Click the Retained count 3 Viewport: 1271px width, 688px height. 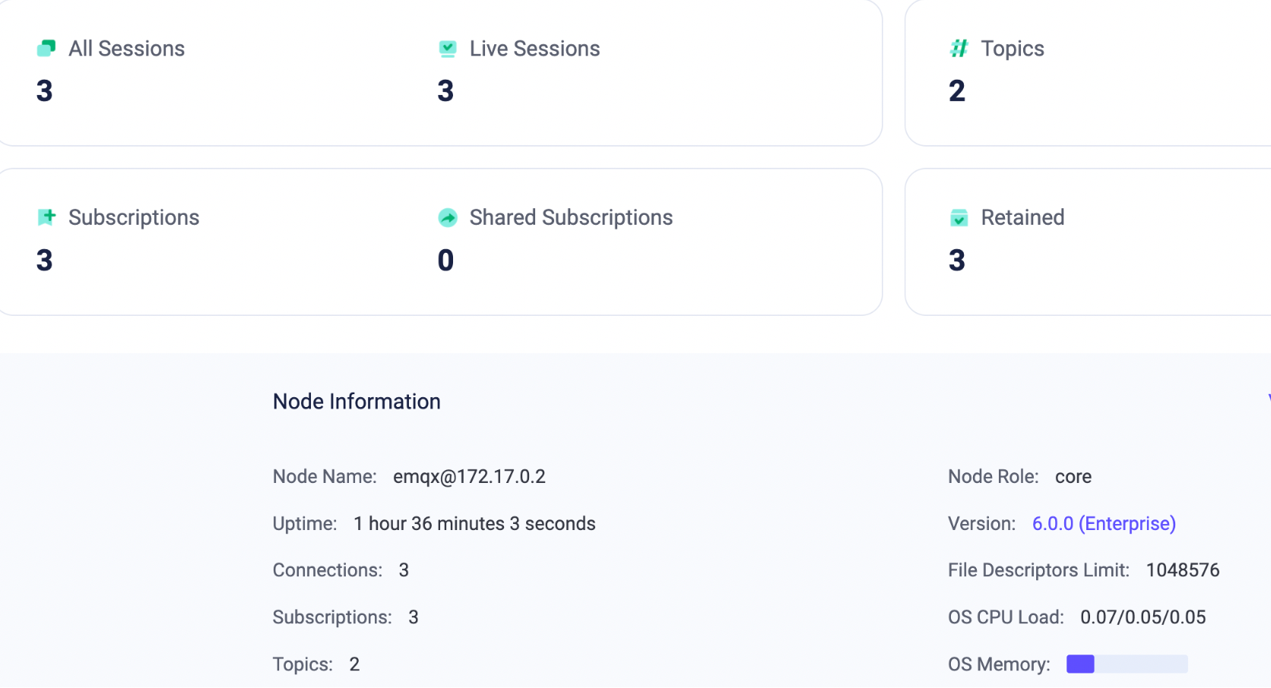(x=957, y=260)
